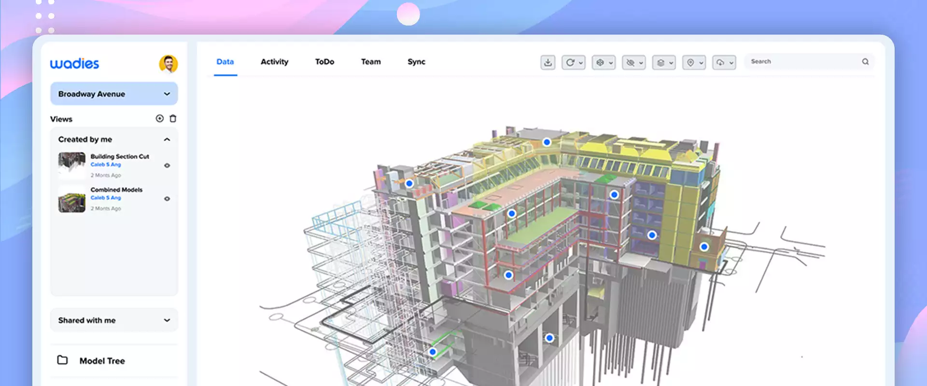
Task: Delete view using the trash icon
Action: pos(173,119)
